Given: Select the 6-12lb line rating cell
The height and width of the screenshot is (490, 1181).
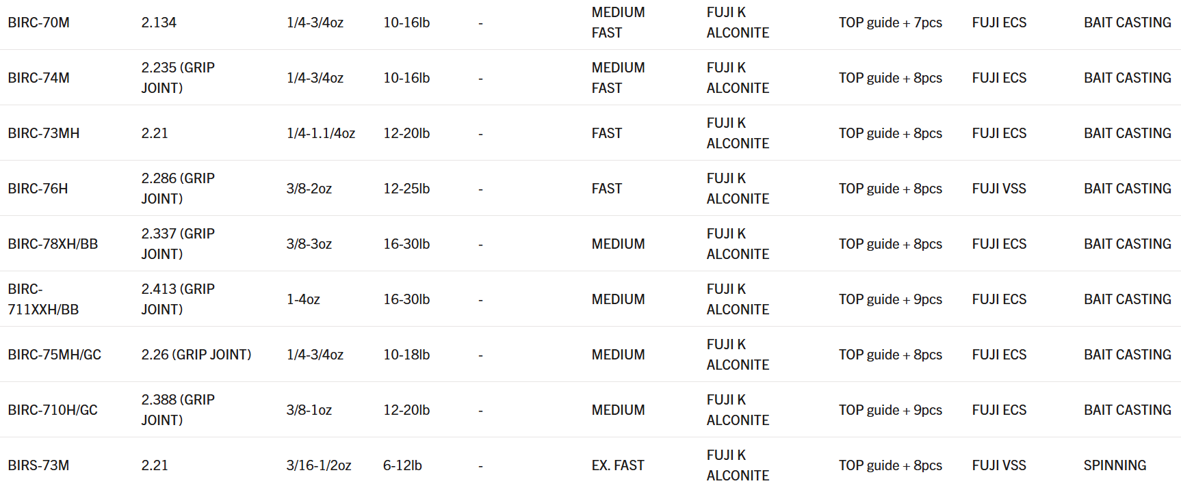Looking at the screenshot, I should [x=402, y=465].
